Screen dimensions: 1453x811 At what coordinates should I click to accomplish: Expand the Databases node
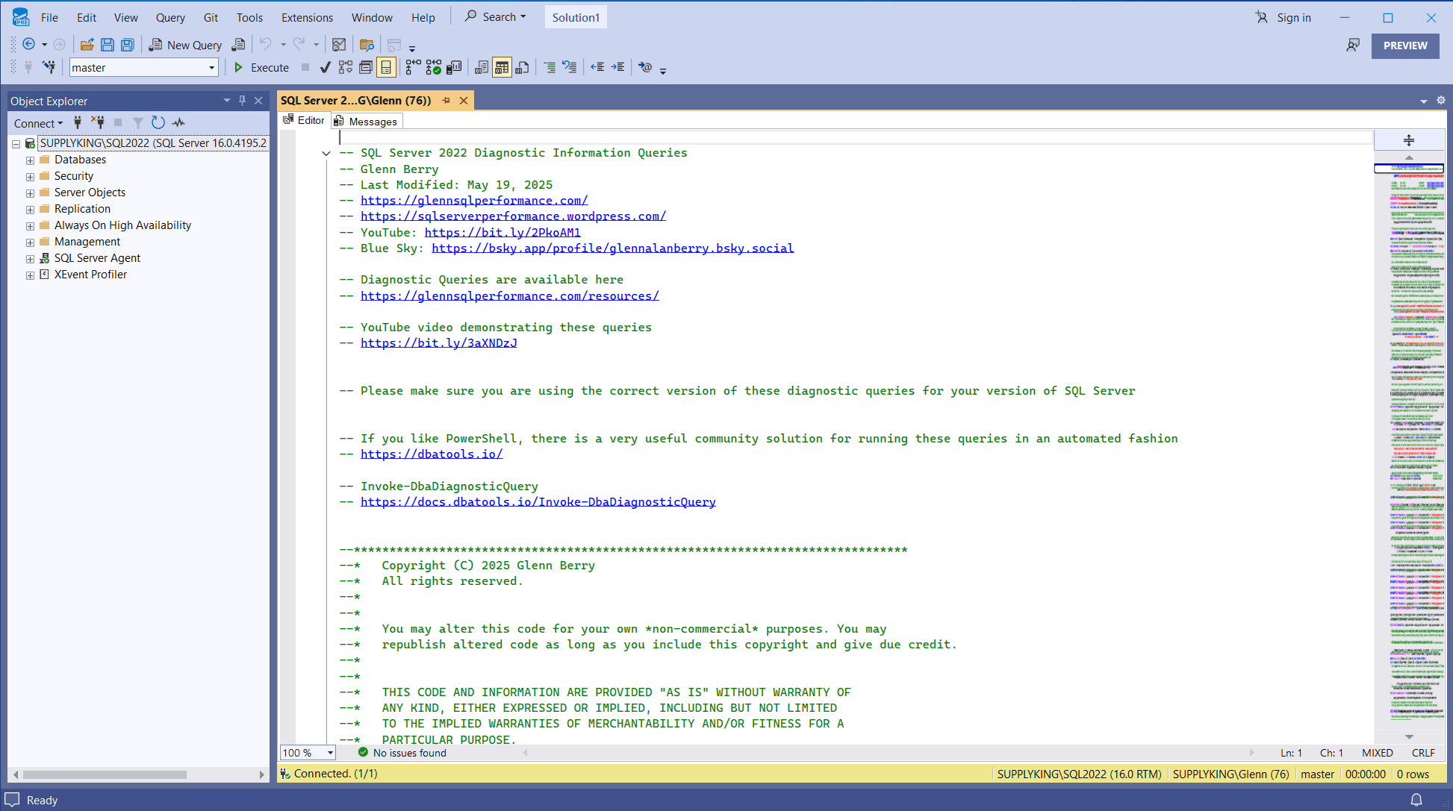30,160
